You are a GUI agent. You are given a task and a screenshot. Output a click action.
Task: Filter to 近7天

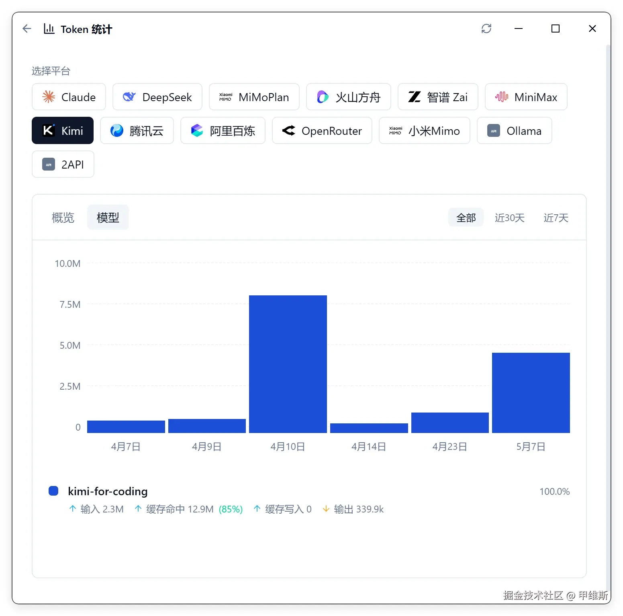point(556,218)
